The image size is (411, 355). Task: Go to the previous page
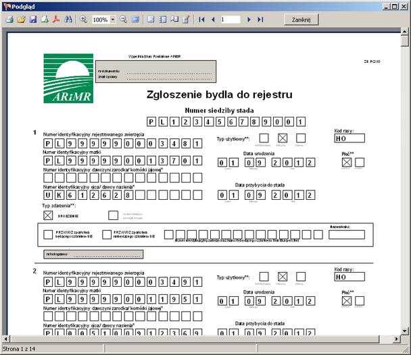pos(212,20)
